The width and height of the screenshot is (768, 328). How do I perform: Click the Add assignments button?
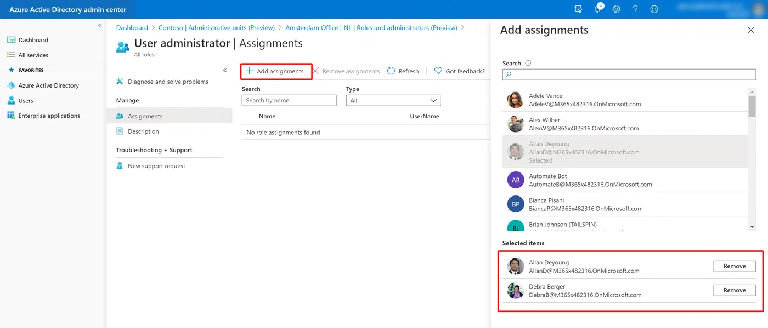click(276, 71)
